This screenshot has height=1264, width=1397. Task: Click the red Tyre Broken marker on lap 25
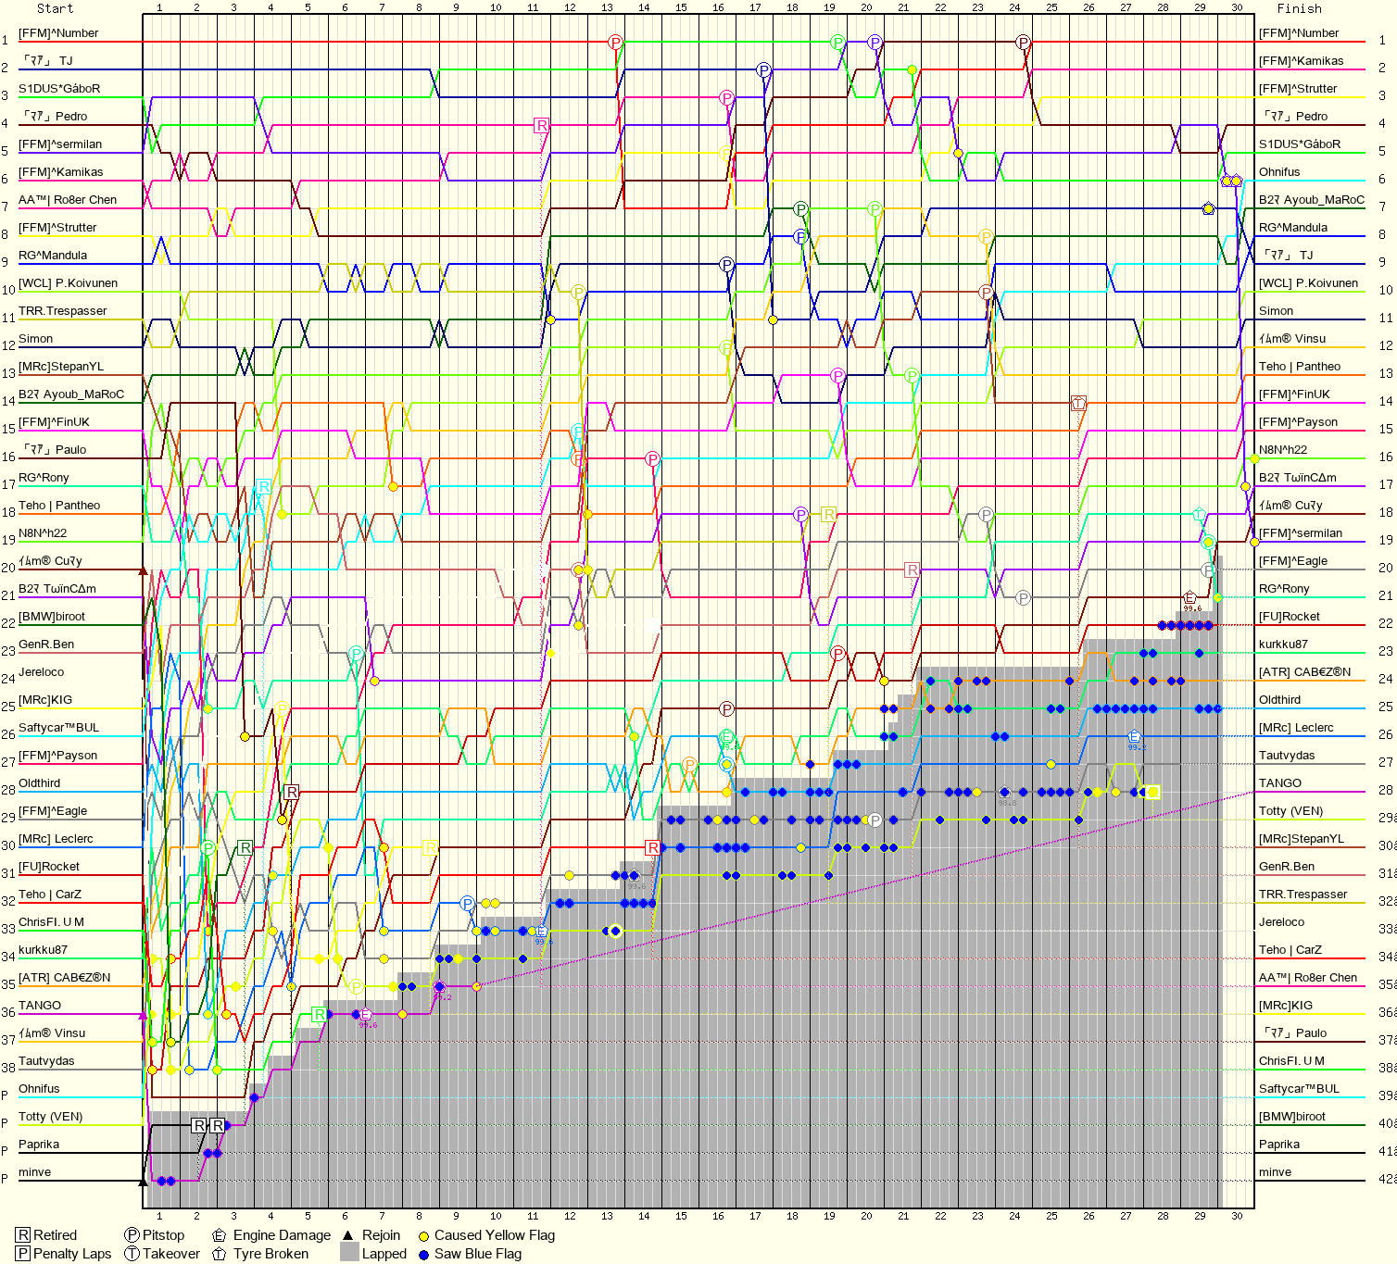coord(1078,403)
